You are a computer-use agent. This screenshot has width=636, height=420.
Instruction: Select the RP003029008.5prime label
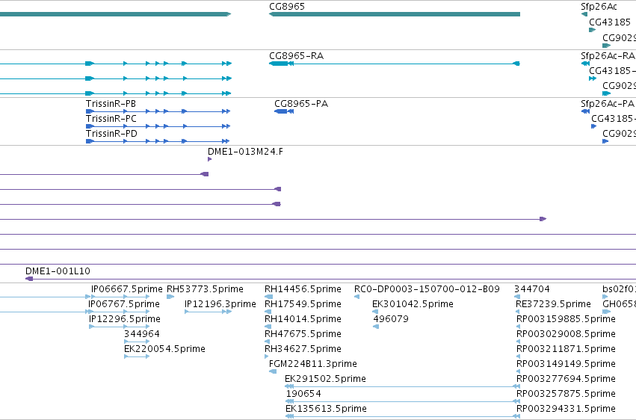(566, 334)
